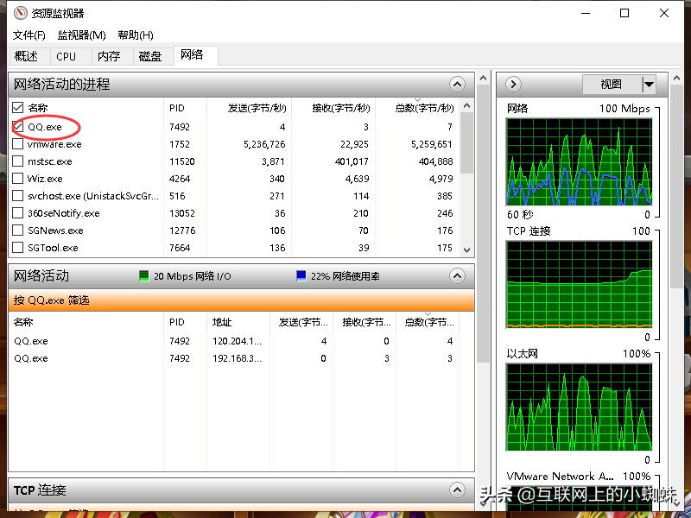Screen dimensions: 691x518
Task: Open the 文件(F) menu
Action: click(29, 35)
